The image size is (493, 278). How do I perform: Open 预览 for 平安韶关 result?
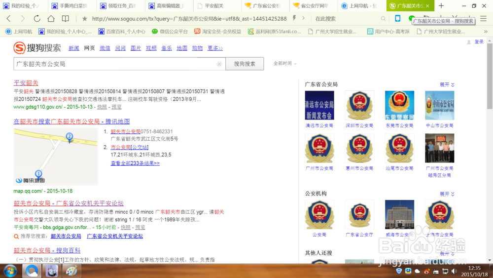[116, 107]
